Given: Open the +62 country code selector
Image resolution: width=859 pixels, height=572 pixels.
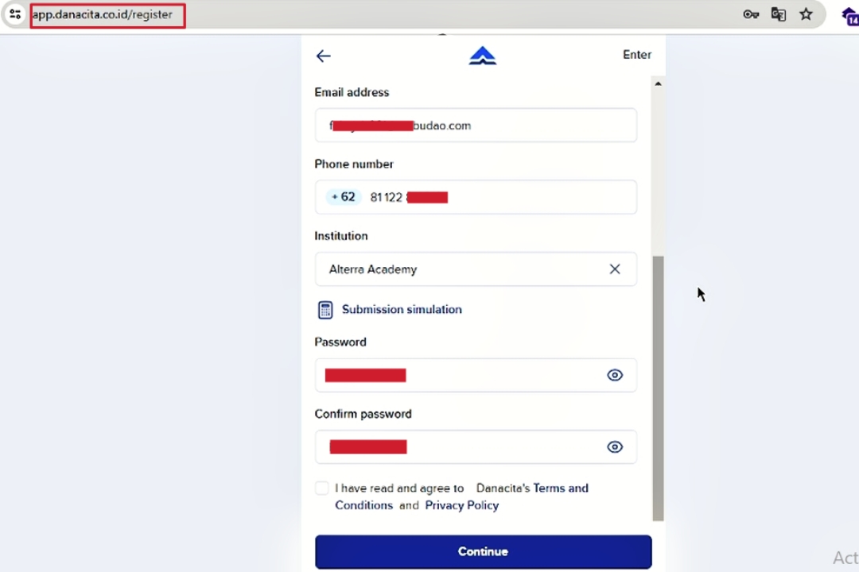Looking at the screenshot, I should coord(344,197).
